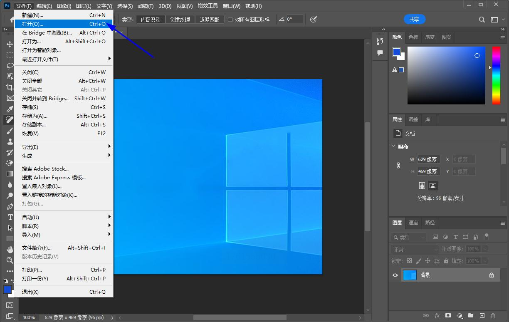Click the trash icon to delete layer
Image resolution: width=509 pixels, height=322 pixels.
(493, 316)
